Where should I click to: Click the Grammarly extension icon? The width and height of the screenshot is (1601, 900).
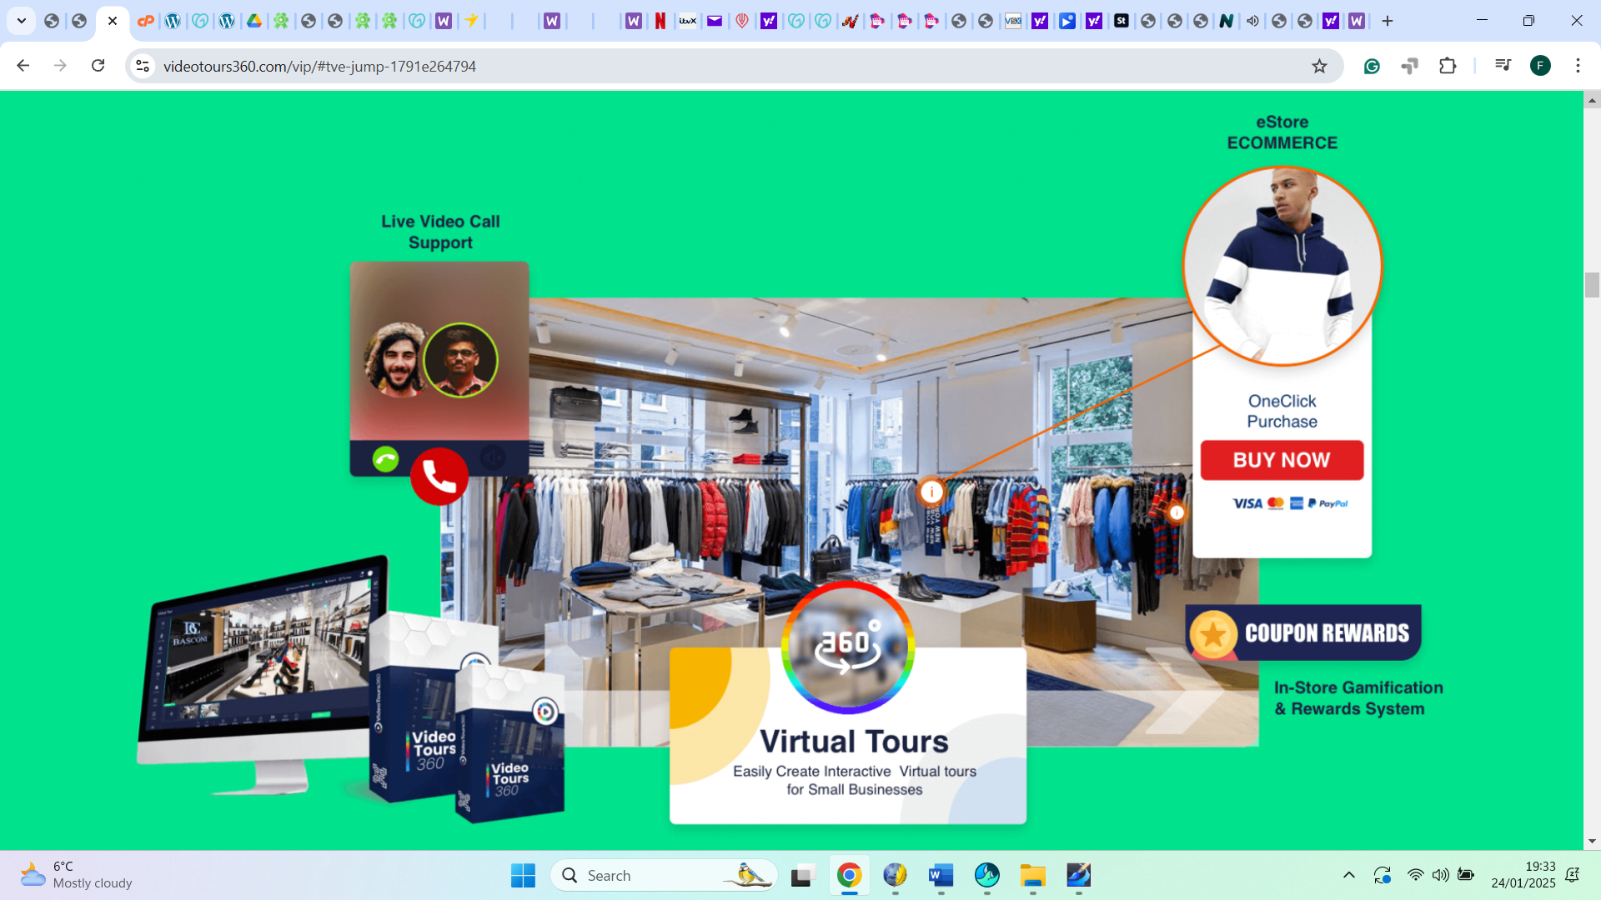tap(1372, 67)
